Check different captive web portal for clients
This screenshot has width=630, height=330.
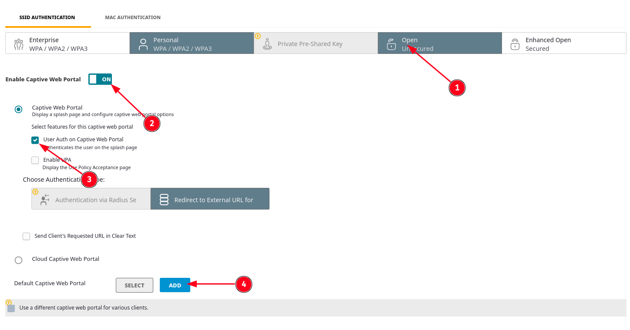(11, 308)
